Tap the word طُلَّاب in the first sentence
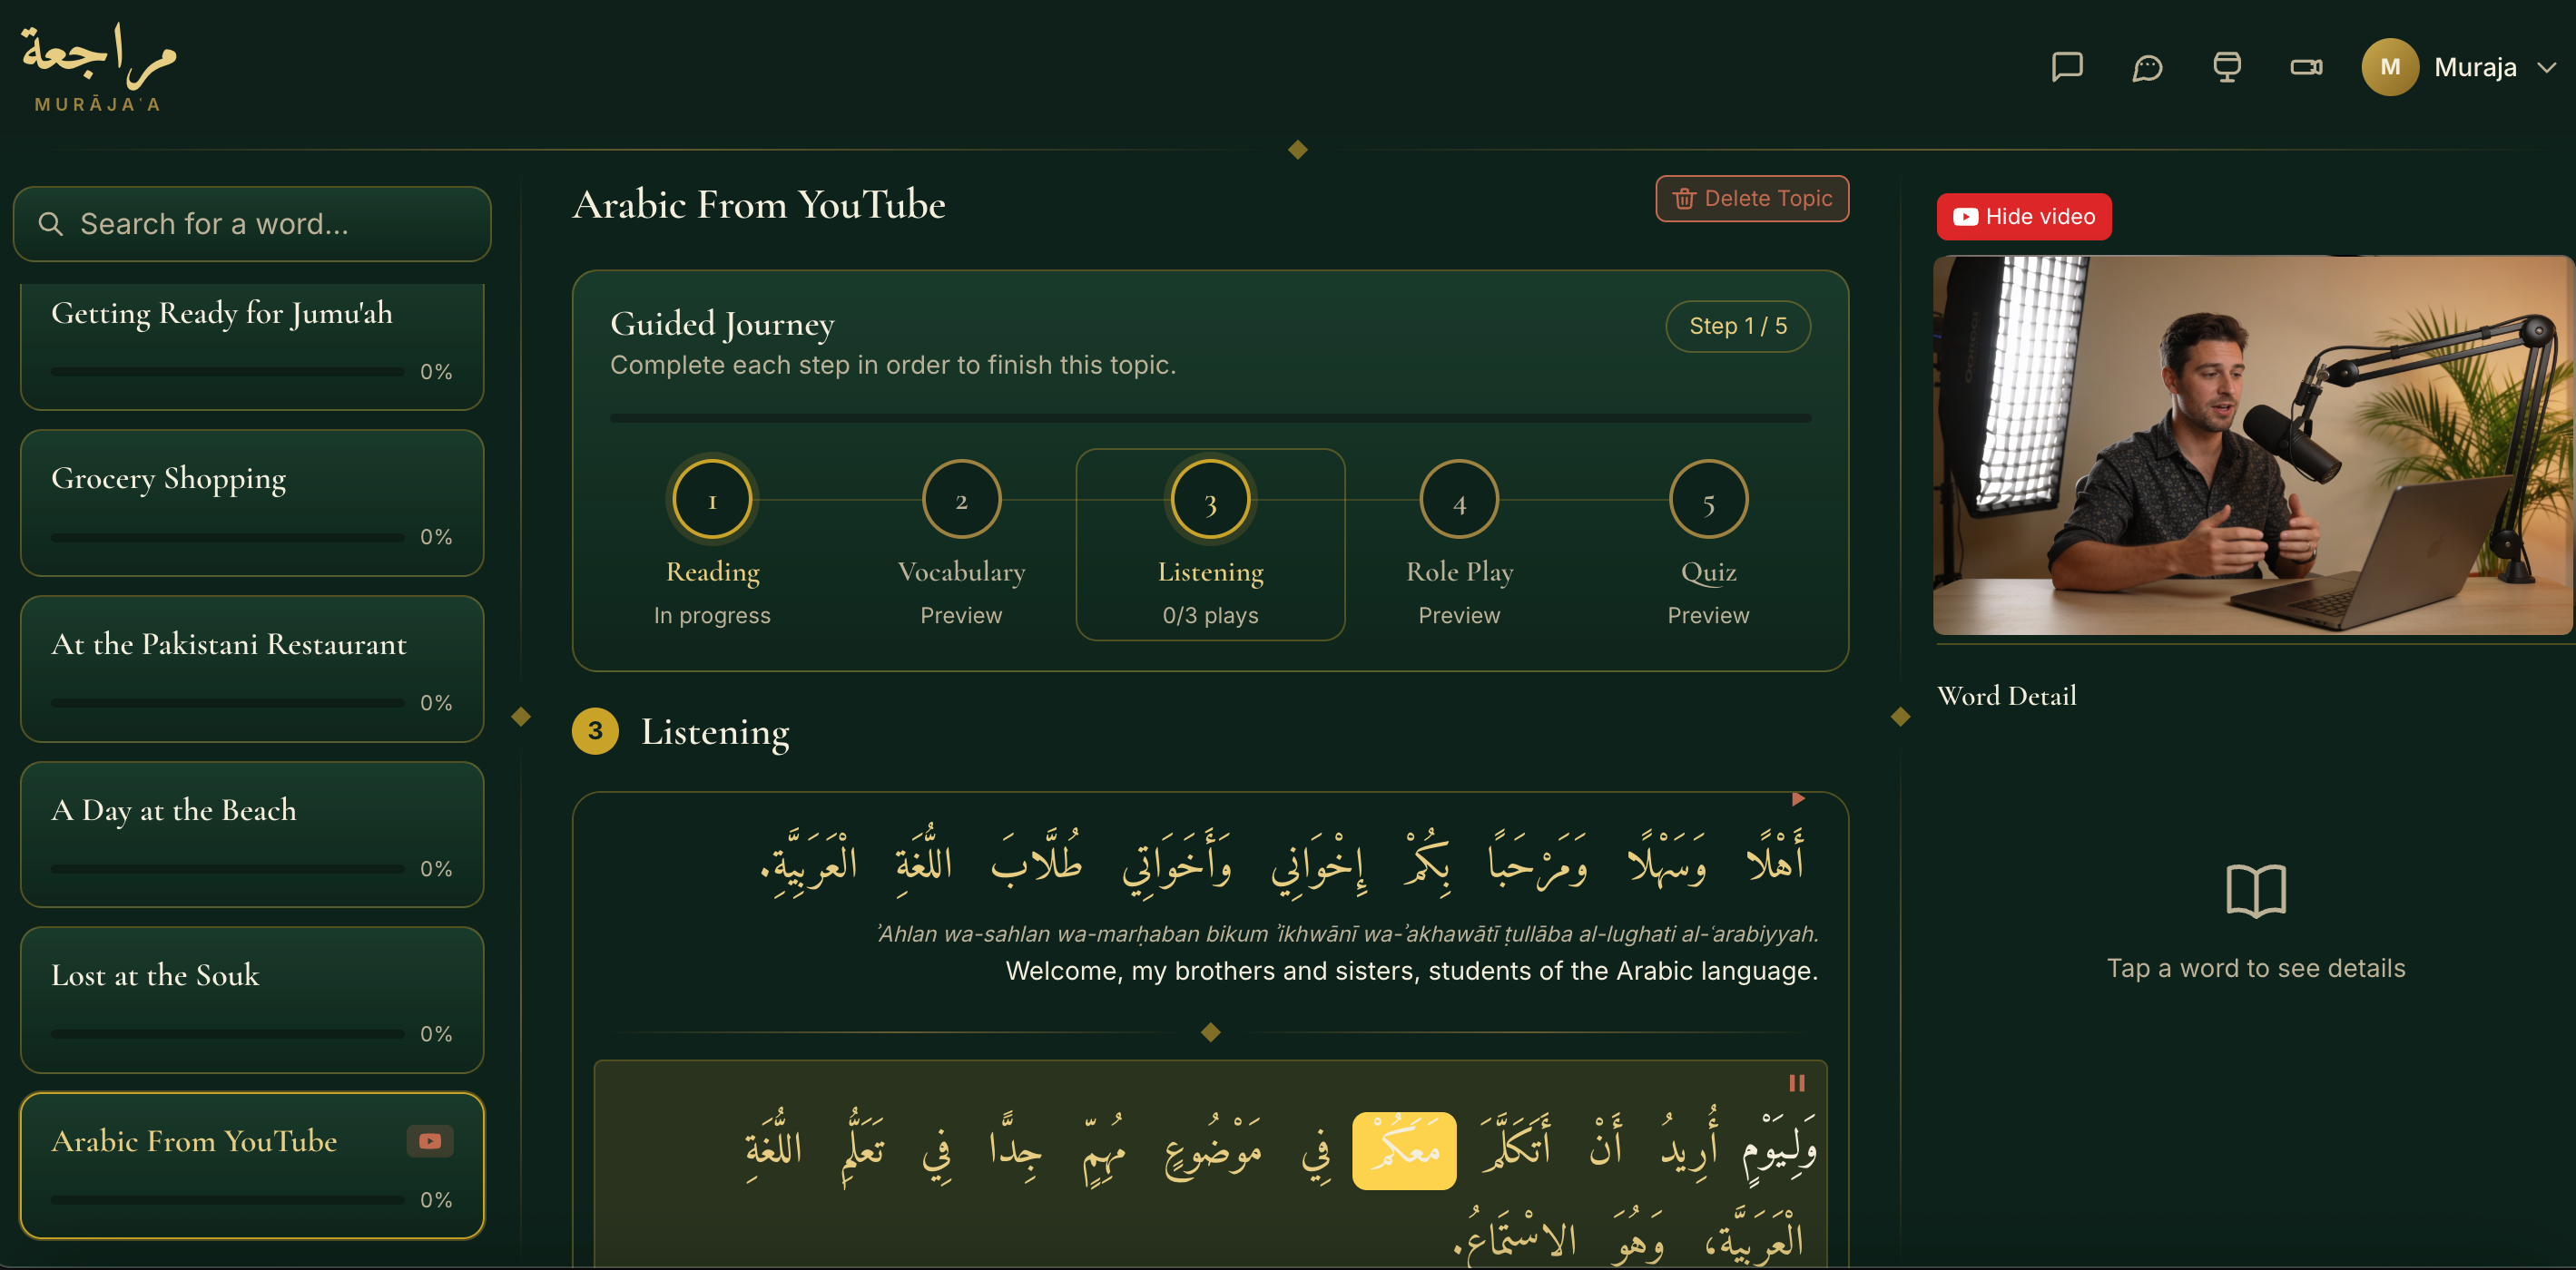This screenshot has width=2576, height=1270. 1036,857
